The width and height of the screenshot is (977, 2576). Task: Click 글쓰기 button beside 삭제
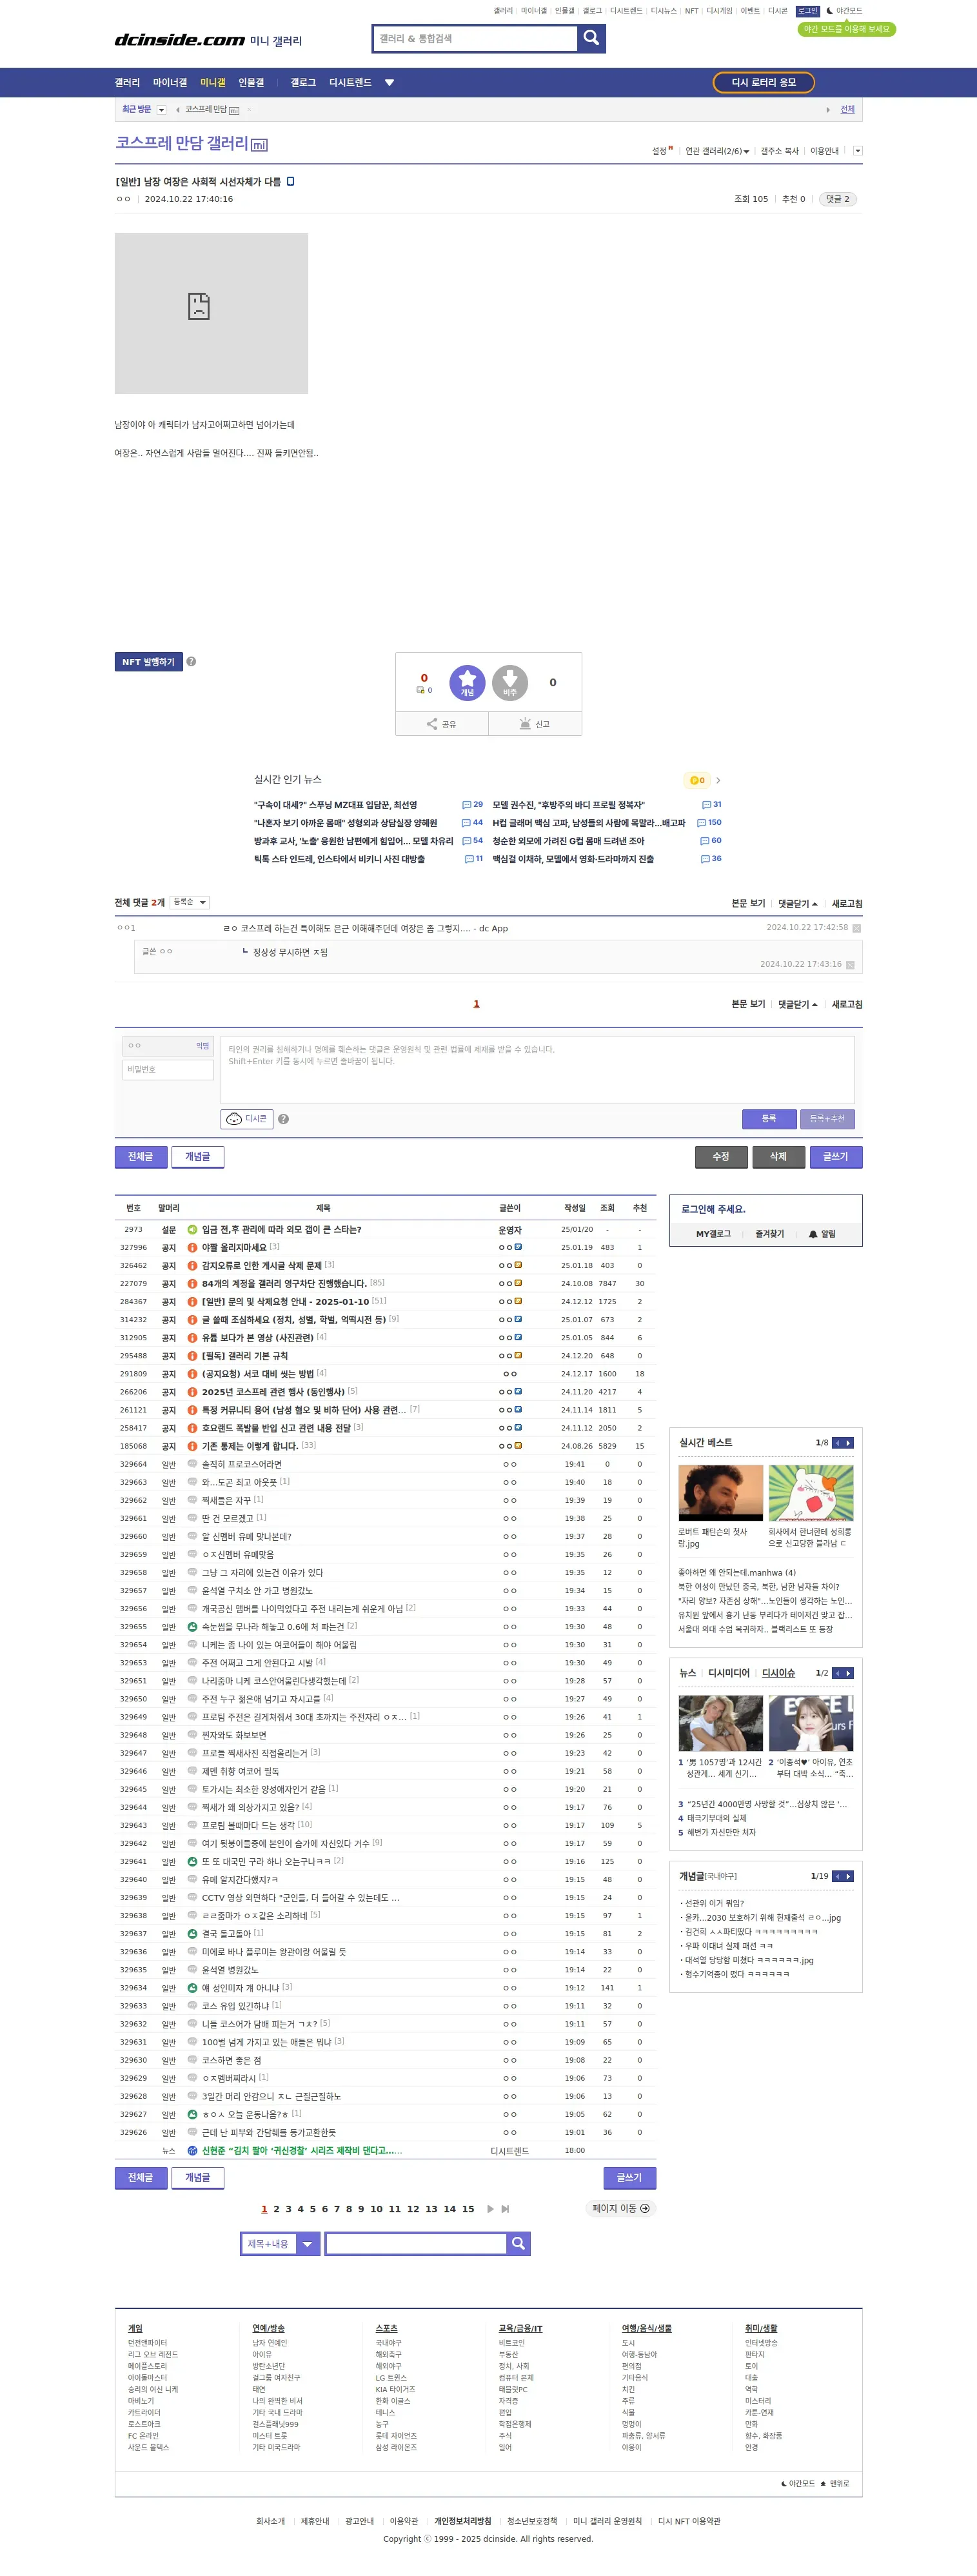[x=835, y=1157]
